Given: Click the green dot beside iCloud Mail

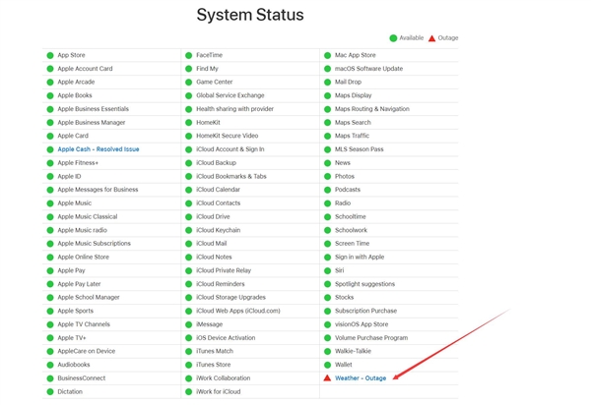Looking at the screenshot, I should click(x=188, y=243).
